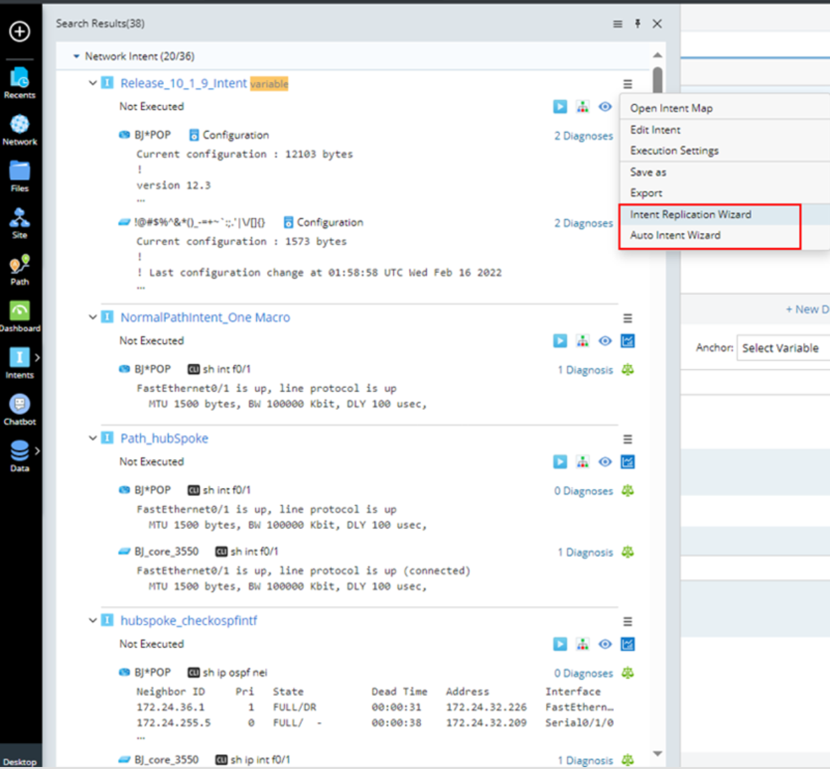The image size is (830, 769).
Task: Open Recents in the sidebar
Action: 19,84
